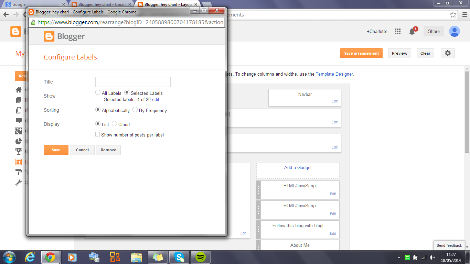Screen dimensions: 470x264
Task: Edit the Follow this blog gadget
Action: [333, 234]
